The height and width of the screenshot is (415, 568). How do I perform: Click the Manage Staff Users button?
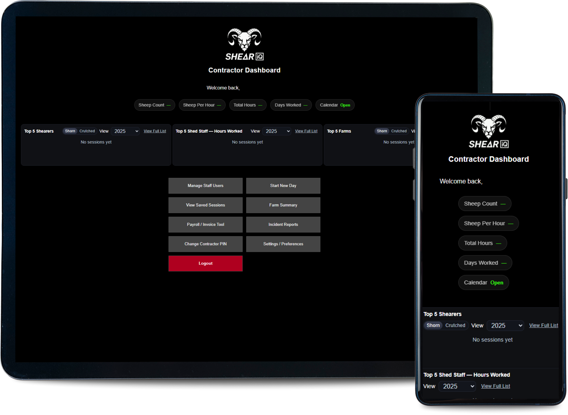[205, 186]
